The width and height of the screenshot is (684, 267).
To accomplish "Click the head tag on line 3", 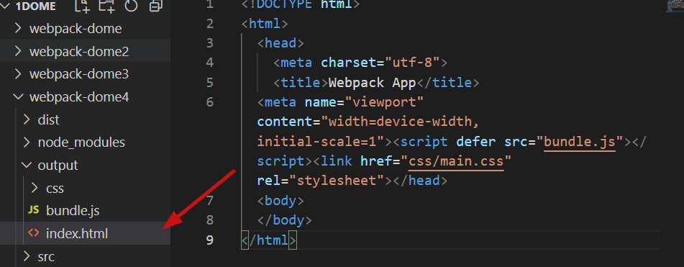I will pyautogui.click(x=281, y=43).
